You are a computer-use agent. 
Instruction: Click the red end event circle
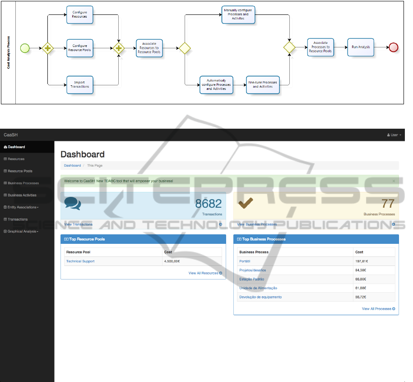(393, 47)
